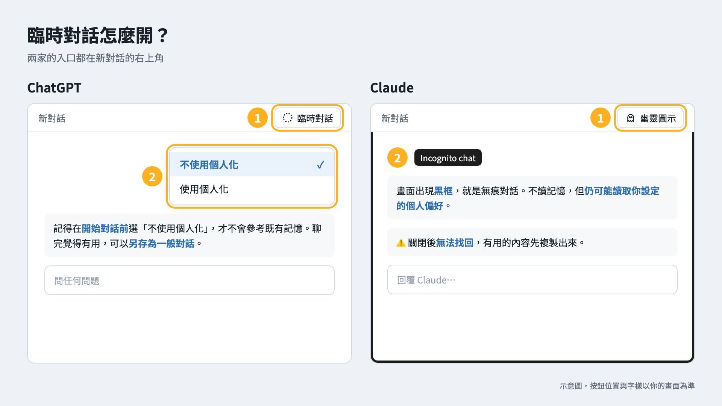Screen dimensions: 722x406
Task: Click the ChatGPT section heading
Action: pyautogui.click(x=54, y=88)
